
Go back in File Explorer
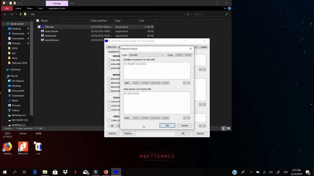(5, 14)
